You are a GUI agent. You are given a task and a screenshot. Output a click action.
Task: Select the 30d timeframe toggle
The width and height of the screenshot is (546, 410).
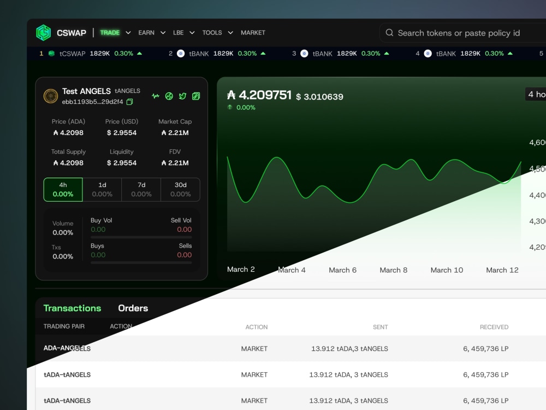pos(180,190)
